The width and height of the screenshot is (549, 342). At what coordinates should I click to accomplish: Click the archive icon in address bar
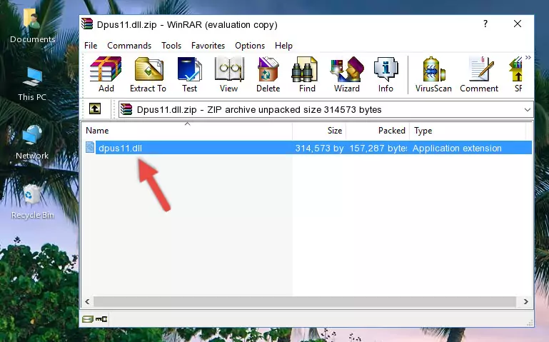tap(126, 109)
